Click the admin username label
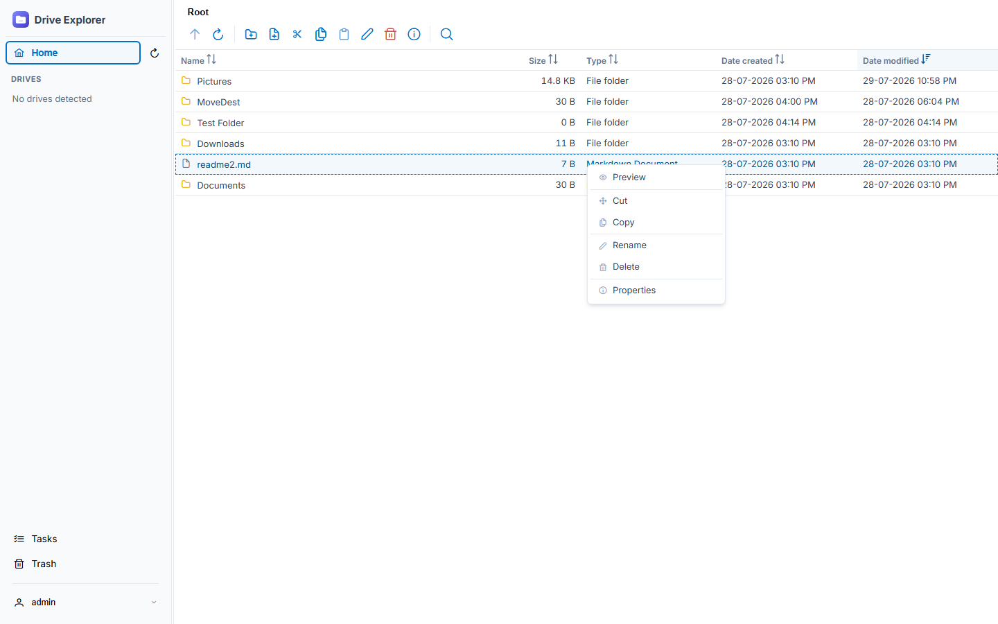The height and width of the screenshot is (624, 998). pos(44,602)
